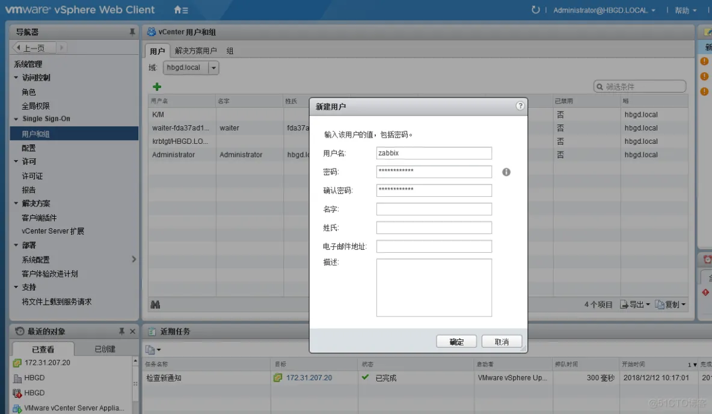Click the binoculars find icon

pyautogui.click(x=155, y=304)
